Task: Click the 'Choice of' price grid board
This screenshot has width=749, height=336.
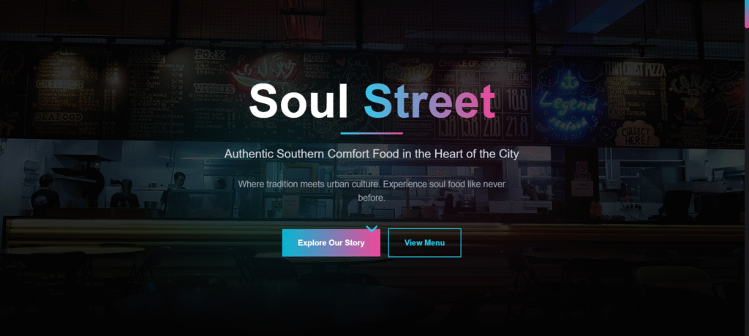Action: click(484, 100)
